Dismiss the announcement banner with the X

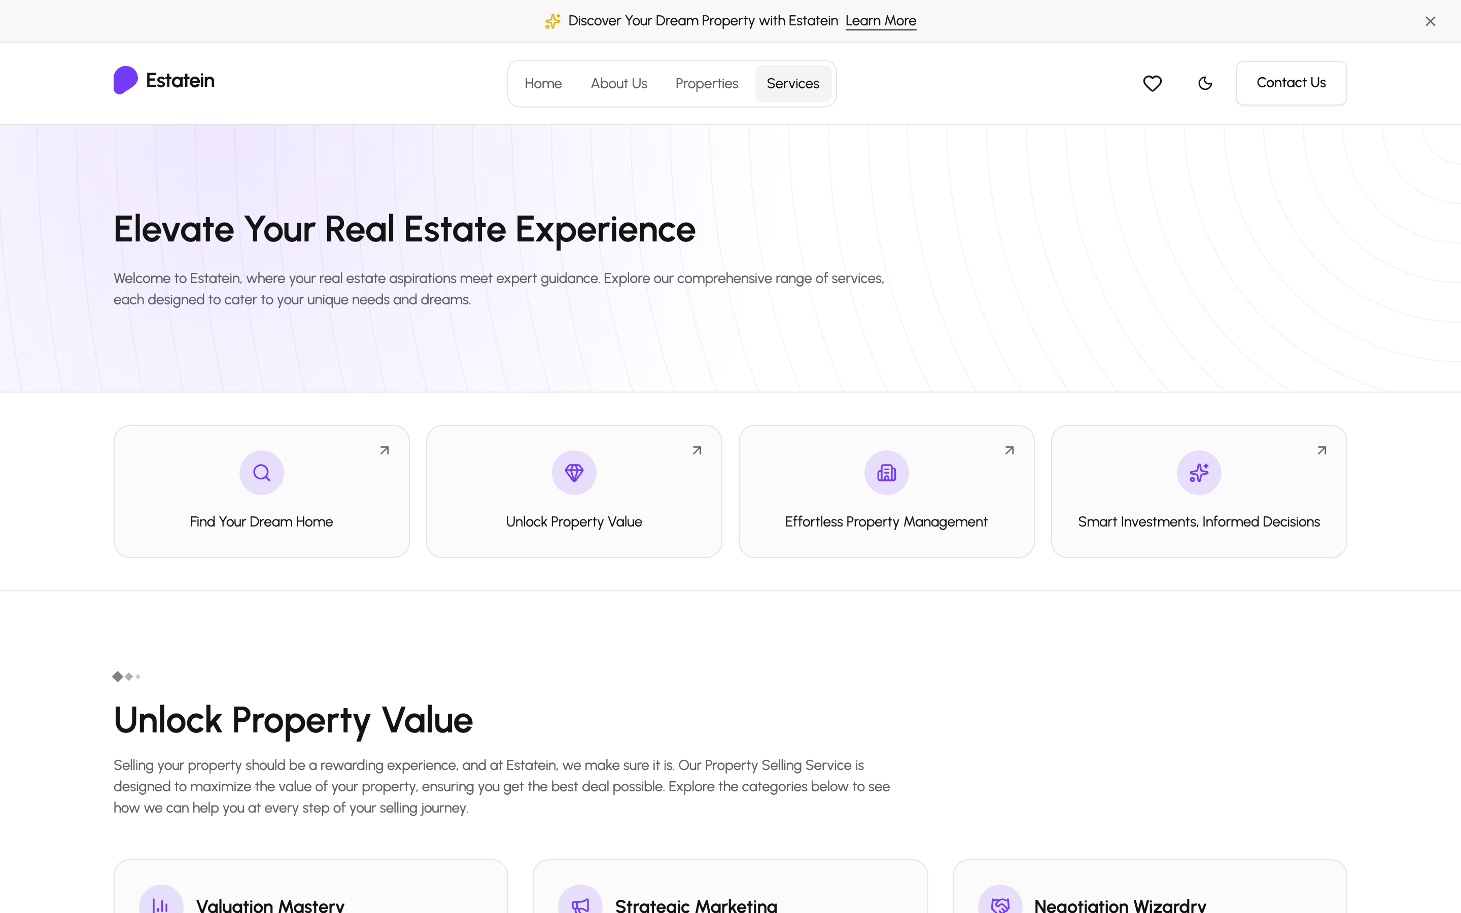pos(1430,21)
